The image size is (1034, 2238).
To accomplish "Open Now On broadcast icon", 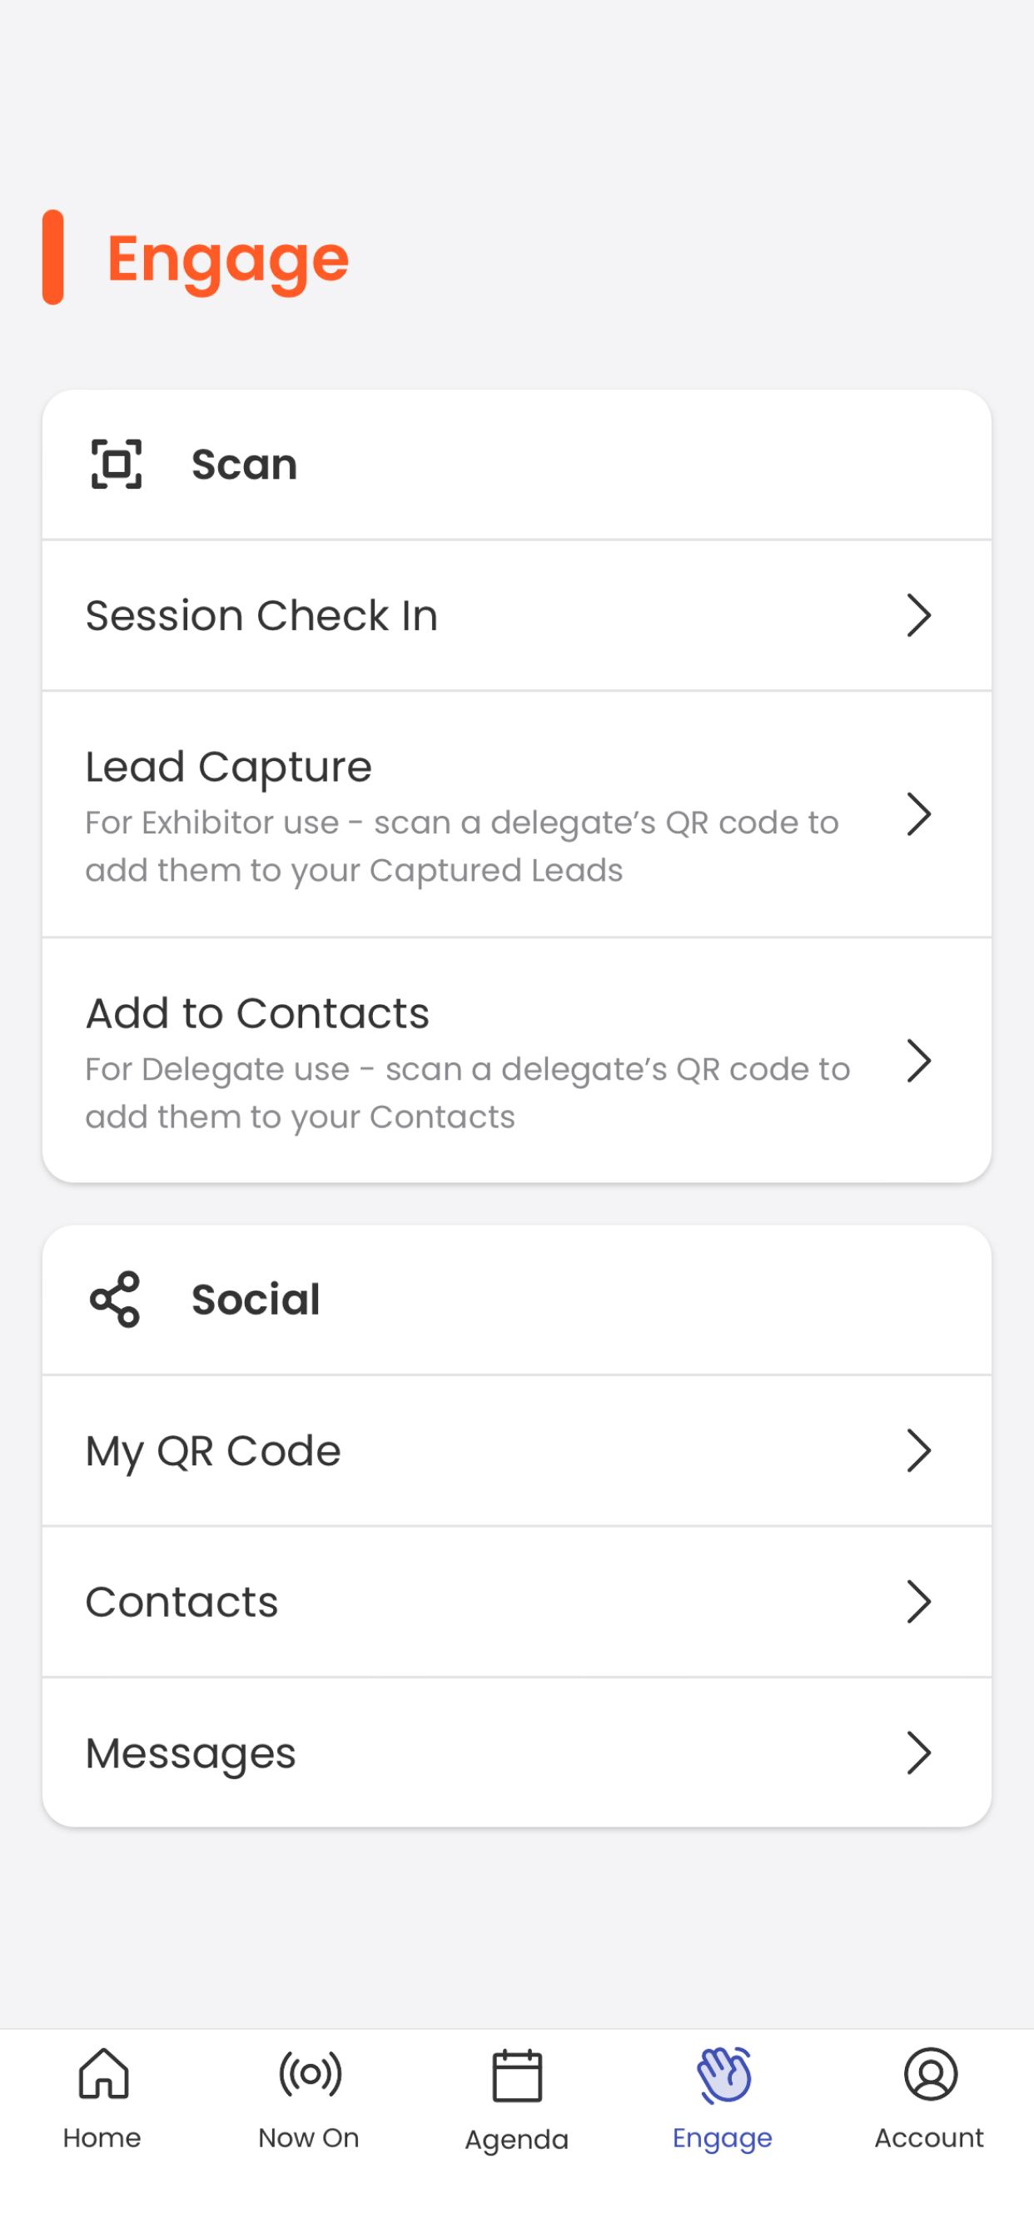I will (x=311, y=2074).
